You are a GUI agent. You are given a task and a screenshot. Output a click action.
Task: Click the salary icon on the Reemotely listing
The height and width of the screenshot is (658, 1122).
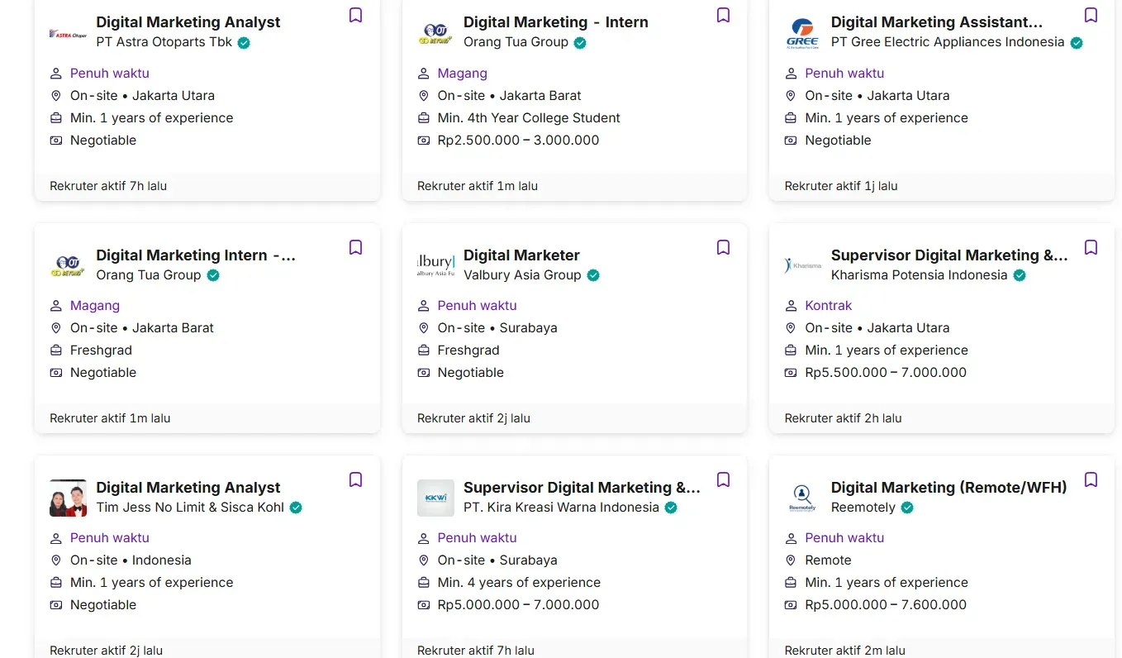(790, 604)
